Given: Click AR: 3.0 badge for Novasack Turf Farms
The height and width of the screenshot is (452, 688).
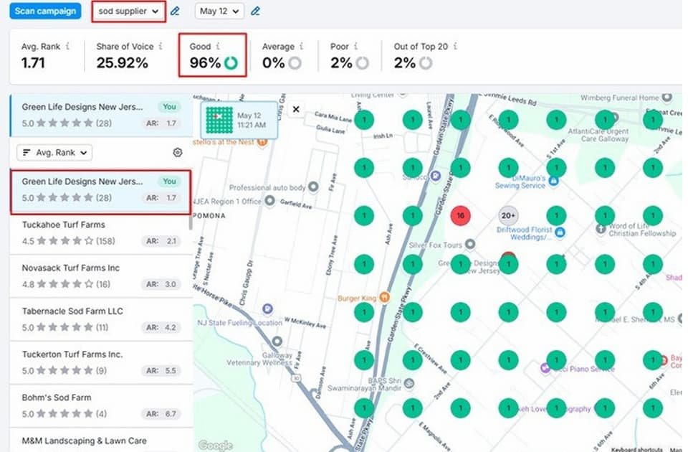Looking at the screenshot, I should click(x=161, y=284).
